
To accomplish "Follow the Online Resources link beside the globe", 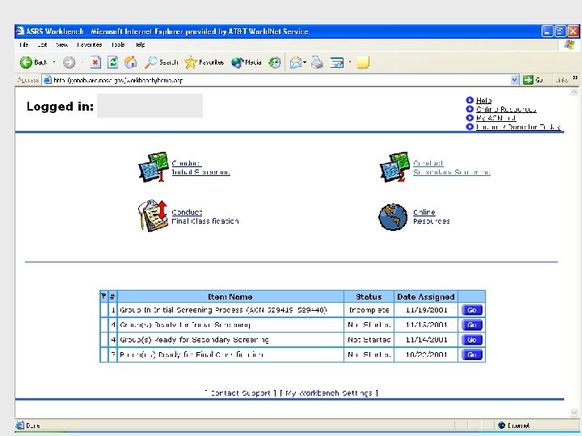I will coord(432,216).
